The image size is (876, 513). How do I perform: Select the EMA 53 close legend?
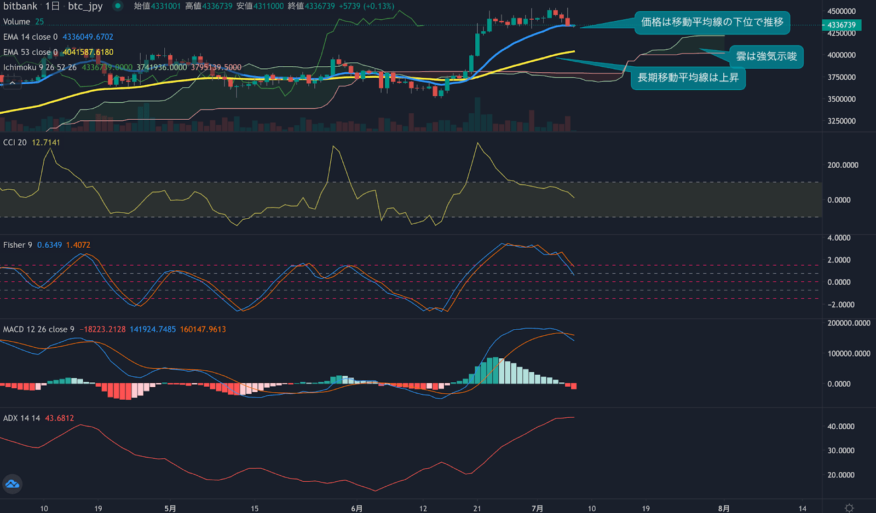30,52
